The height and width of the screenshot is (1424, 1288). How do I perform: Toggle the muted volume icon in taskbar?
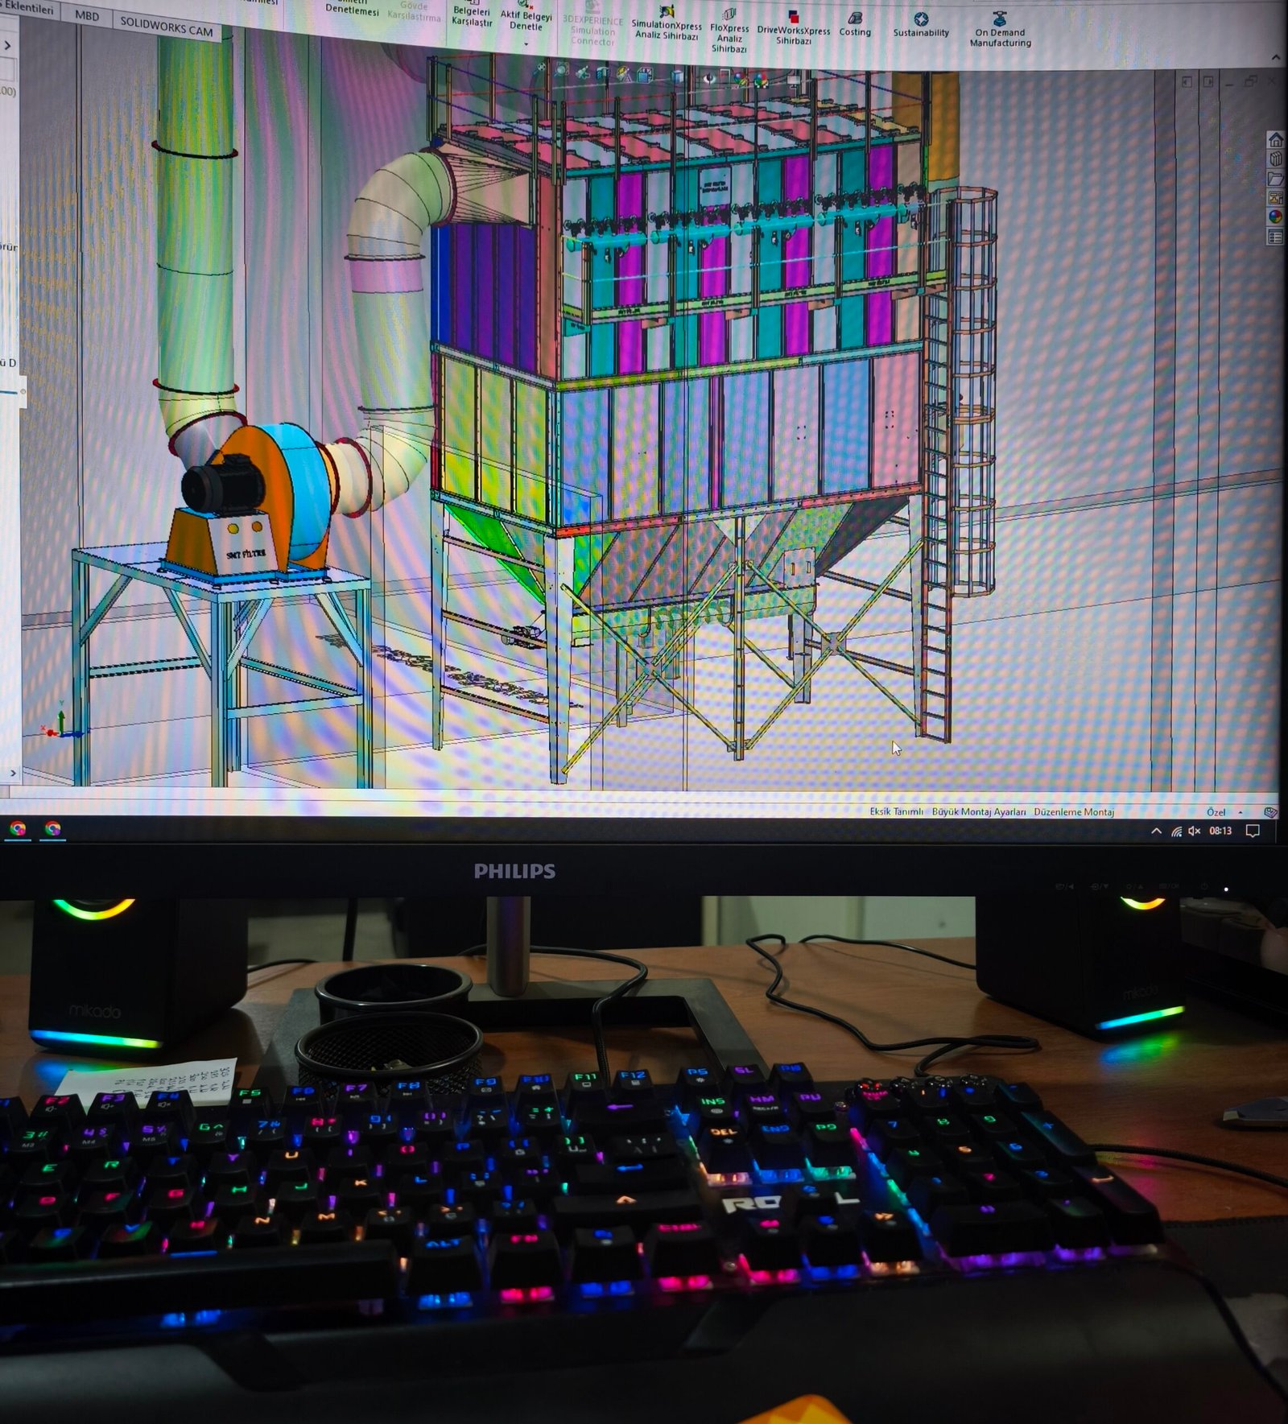coord(1194,831)
